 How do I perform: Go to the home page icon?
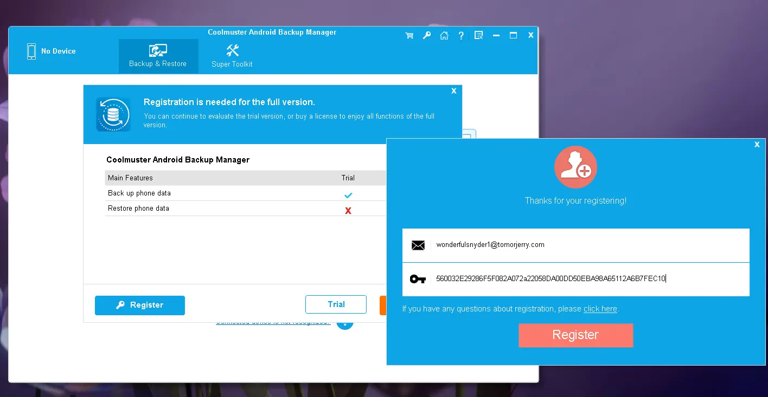click(444, 36)
